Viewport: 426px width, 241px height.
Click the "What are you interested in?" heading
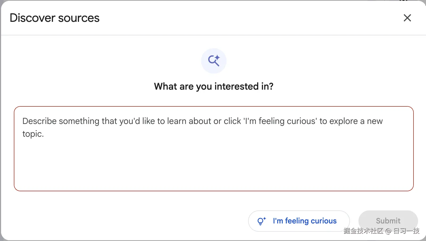tap(214, 86)
